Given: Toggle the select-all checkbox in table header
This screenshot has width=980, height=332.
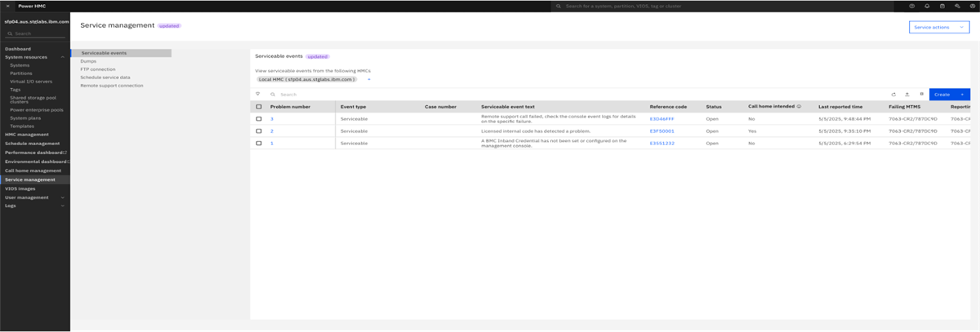Looking at the screenshot, I should [259, 107].
